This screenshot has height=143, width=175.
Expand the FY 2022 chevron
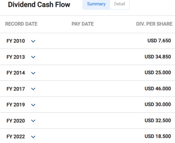[33, 137]
